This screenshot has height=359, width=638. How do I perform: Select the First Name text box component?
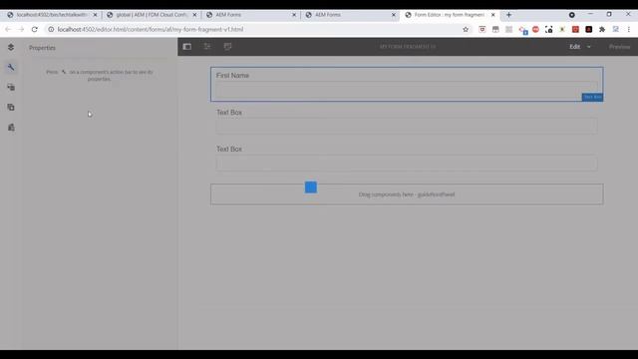[x=407, y=84]
